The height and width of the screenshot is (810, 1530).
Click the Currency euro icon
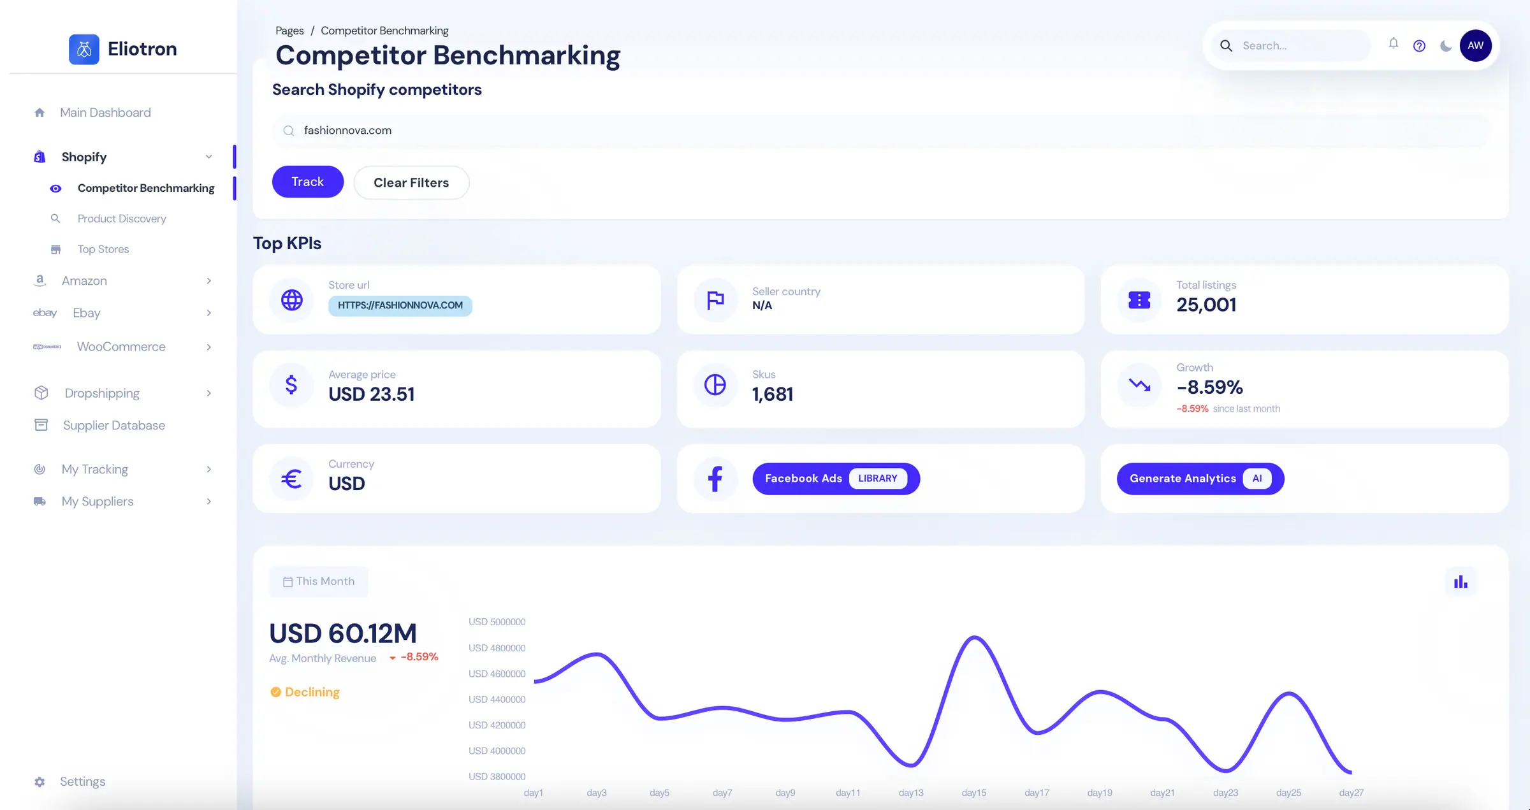point(291,479)
